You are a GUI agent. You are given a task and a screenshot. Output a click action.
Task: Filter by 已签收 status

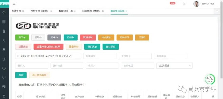coord(71,37)
